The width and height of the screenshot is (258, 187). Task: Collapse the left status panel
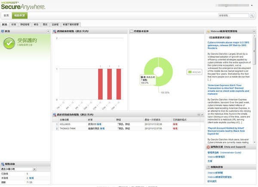[x=48, y=31]
